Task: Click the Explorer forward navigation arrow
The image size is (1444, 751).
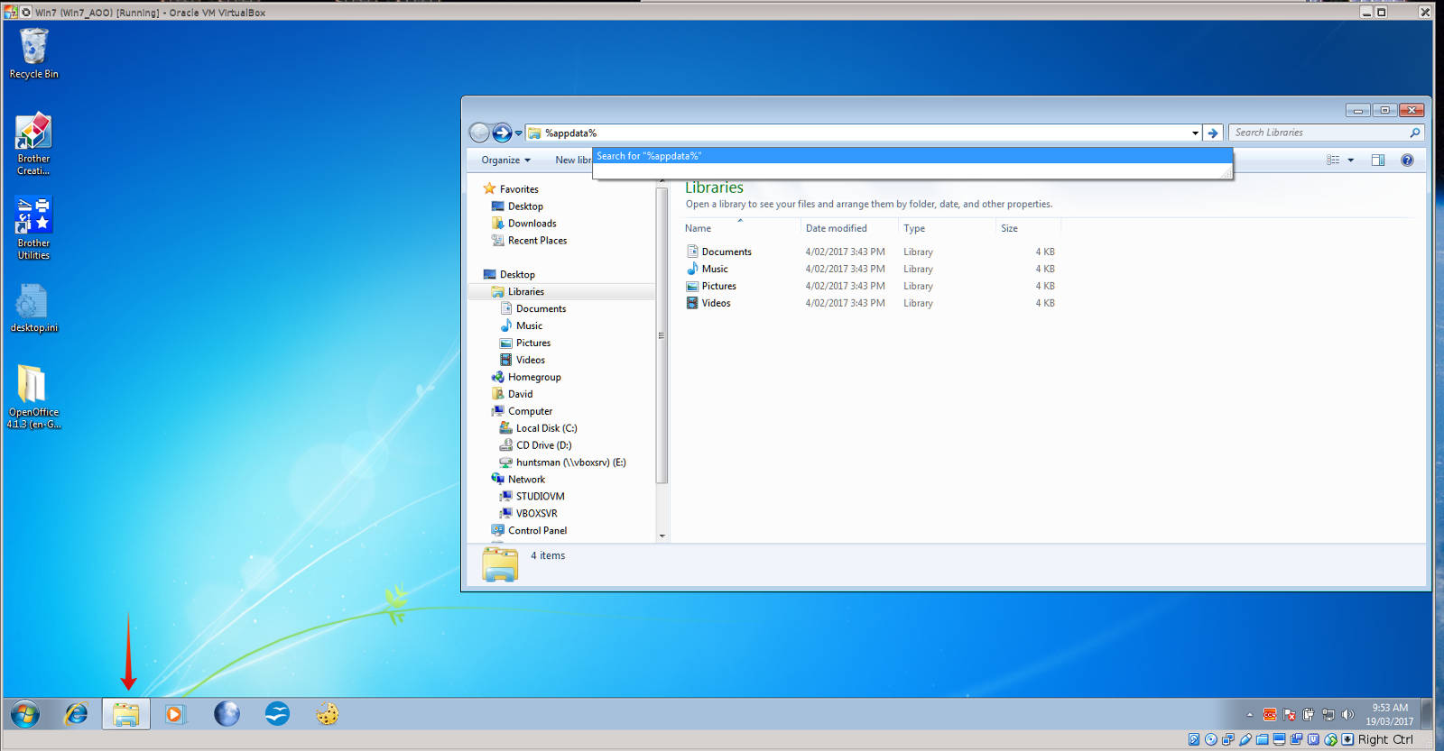Action: [x=502, y=133]
